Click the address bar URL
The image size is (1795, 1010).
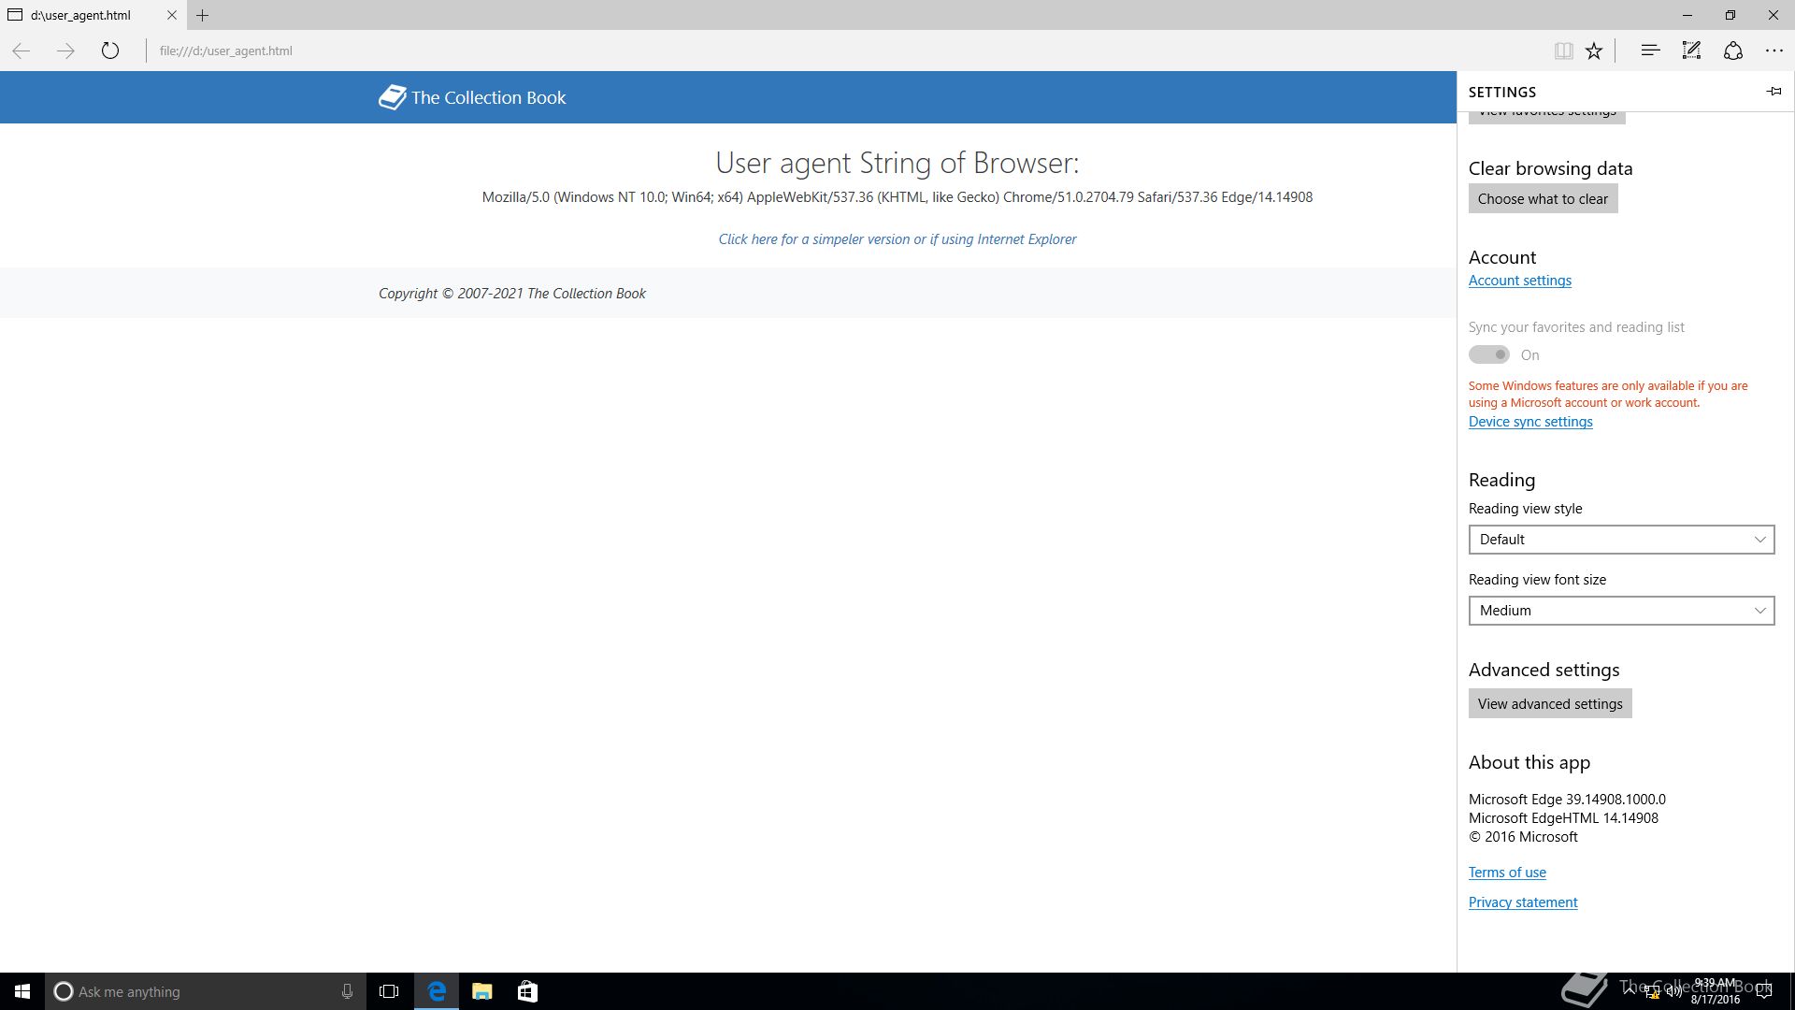225,51
